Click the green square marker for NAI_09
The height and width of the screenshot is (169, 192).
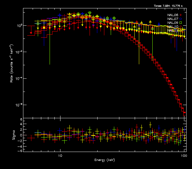(181, 23)
